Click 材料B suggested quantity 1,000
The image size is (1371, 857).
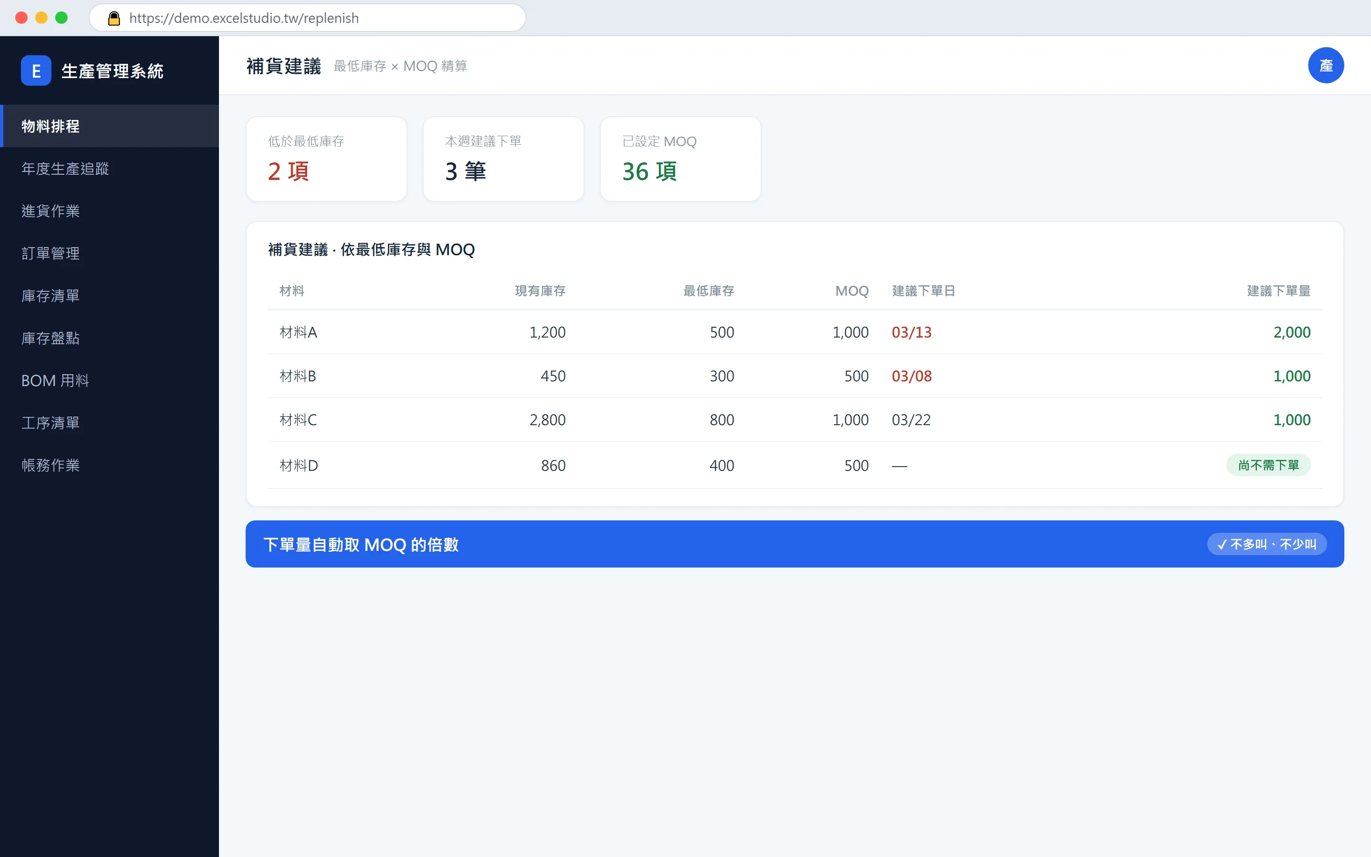(x=1292, y=376)
